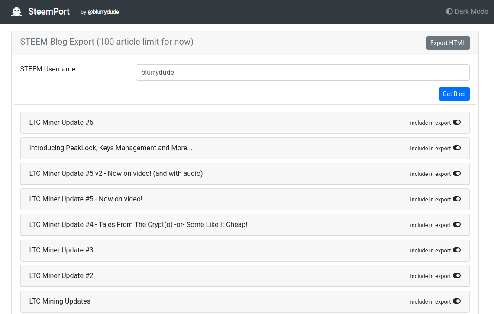
Task: Click the SteemPort ship logo icon
Action: [16, 12]
